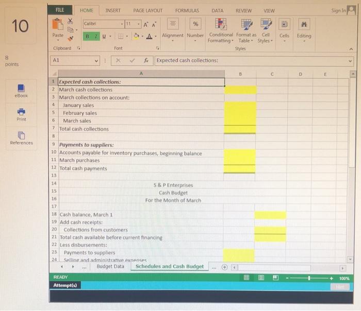Viewport: 361px width, 311px height.
Task: Switch to the HOME tab
Action: point(87,11)
